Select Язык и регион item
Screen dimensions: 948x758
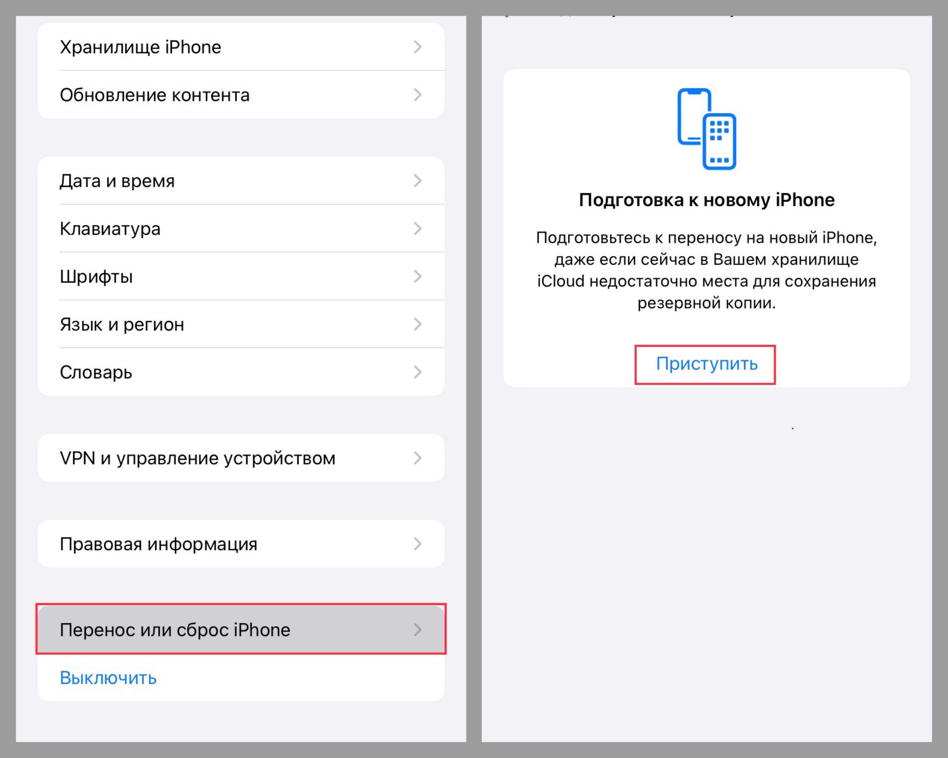tap(241, 324)
